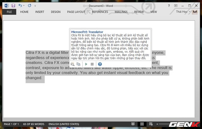Click the user account avatar picture
Screen dimensions: 202x129
coord(195,12)
